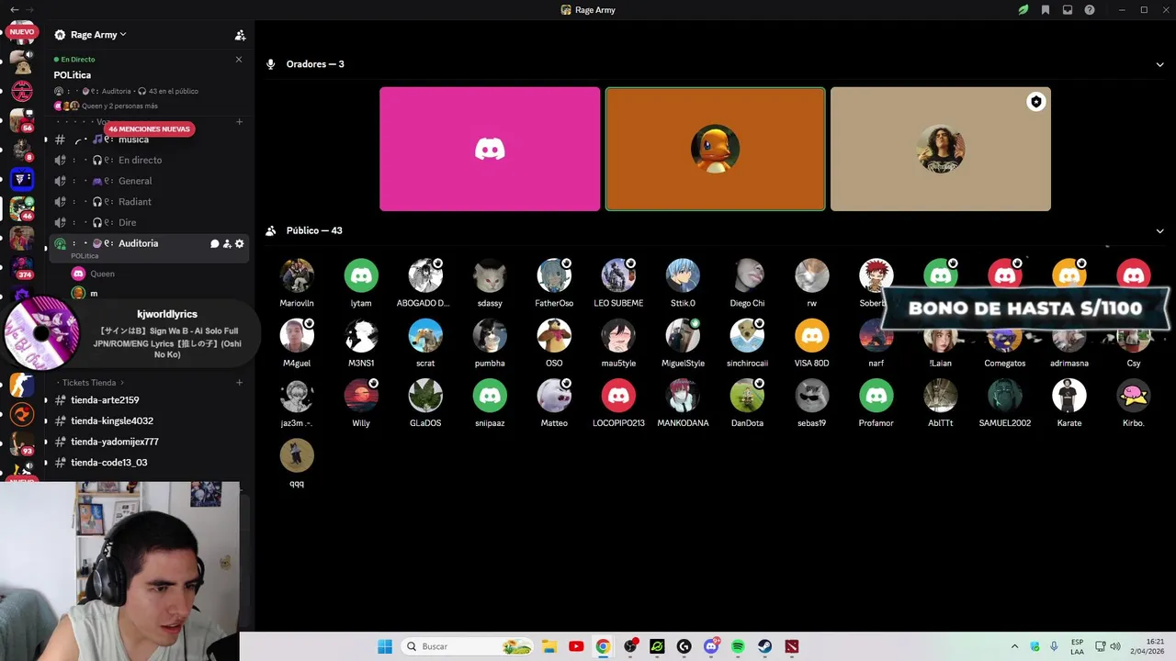Image resolution: width=1176 pixels, height=661 pixels.
Task: Open Dota 2 from the taskbar
Action: [792, 646]
